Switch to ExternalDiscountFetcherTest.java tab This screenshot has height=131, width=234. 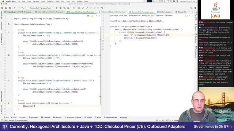tap(50, 12)
